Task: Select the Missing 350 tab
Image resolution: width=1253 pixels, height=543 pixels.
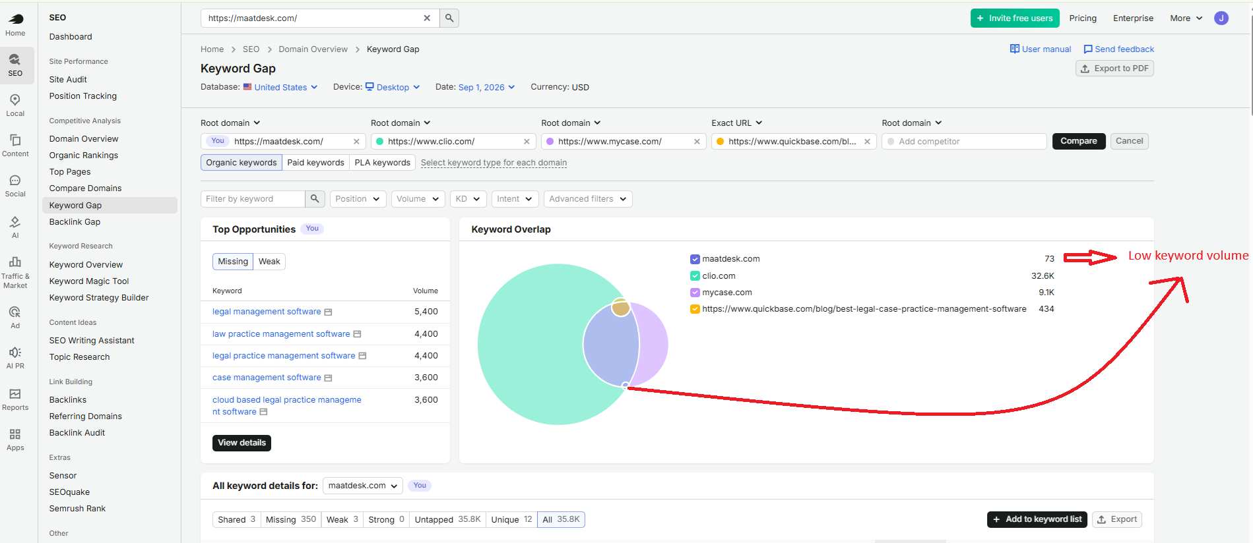Action: pos(291,519)
